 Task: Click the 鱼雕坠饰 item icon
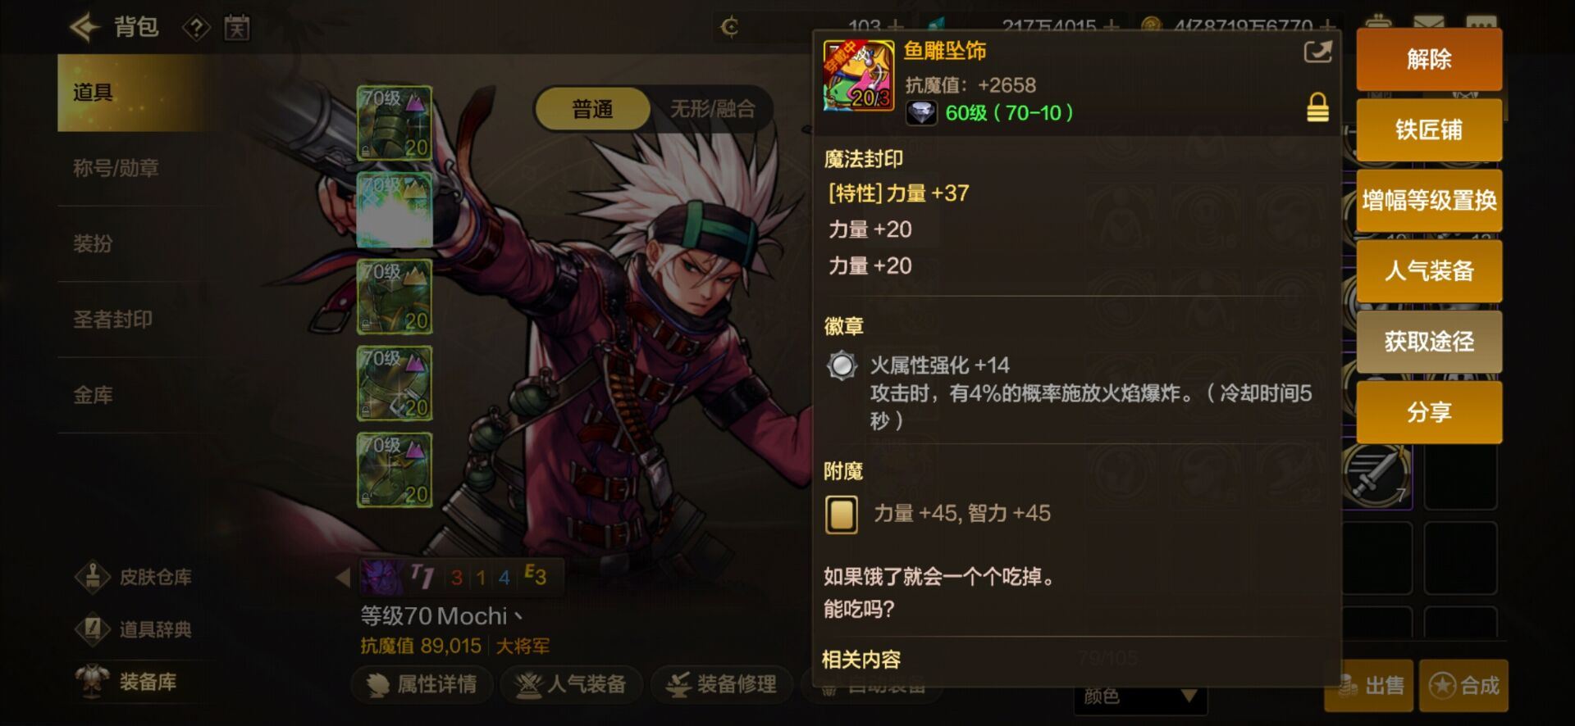pyautogui.click(x=858, y=76)
